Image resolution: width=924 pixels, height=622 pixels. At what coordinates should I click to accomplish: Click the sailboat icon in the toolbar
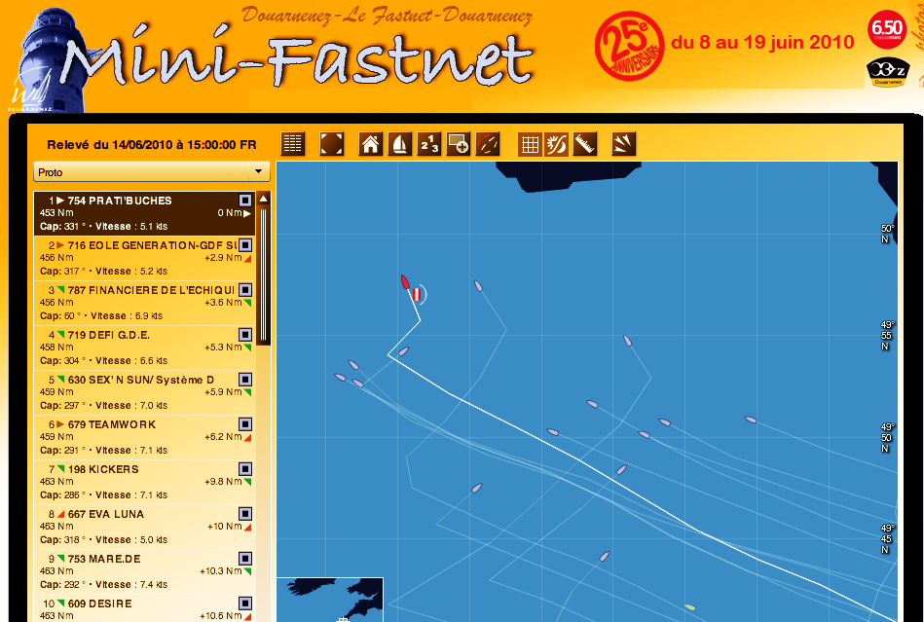(x=399, y=144)
